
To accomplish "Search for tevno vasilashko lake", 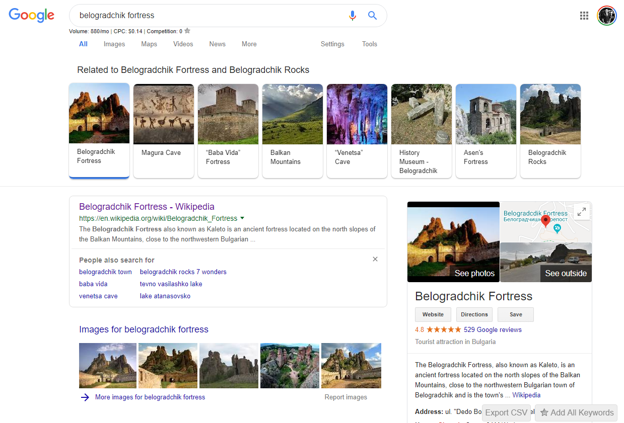I will click(171, 284).
